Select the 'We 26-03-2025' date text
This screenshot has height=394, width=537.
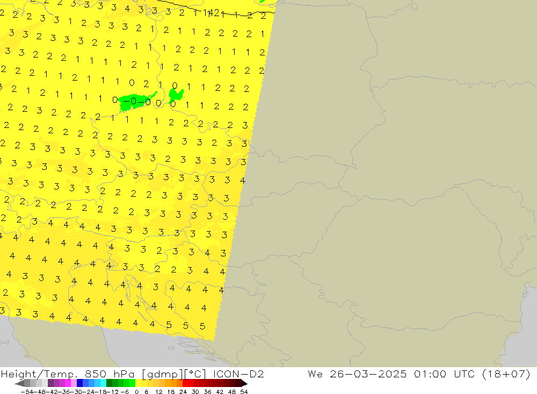tap(357, 374)
